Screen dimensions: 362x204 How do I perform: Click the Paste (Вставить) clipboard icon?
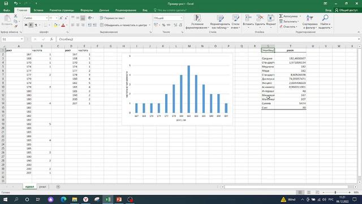[7, 19]
